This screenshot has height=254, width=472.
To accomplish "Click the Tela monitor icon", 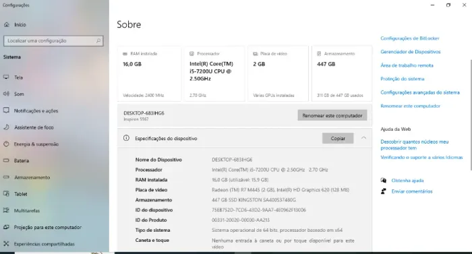I will tap(6, 77).
